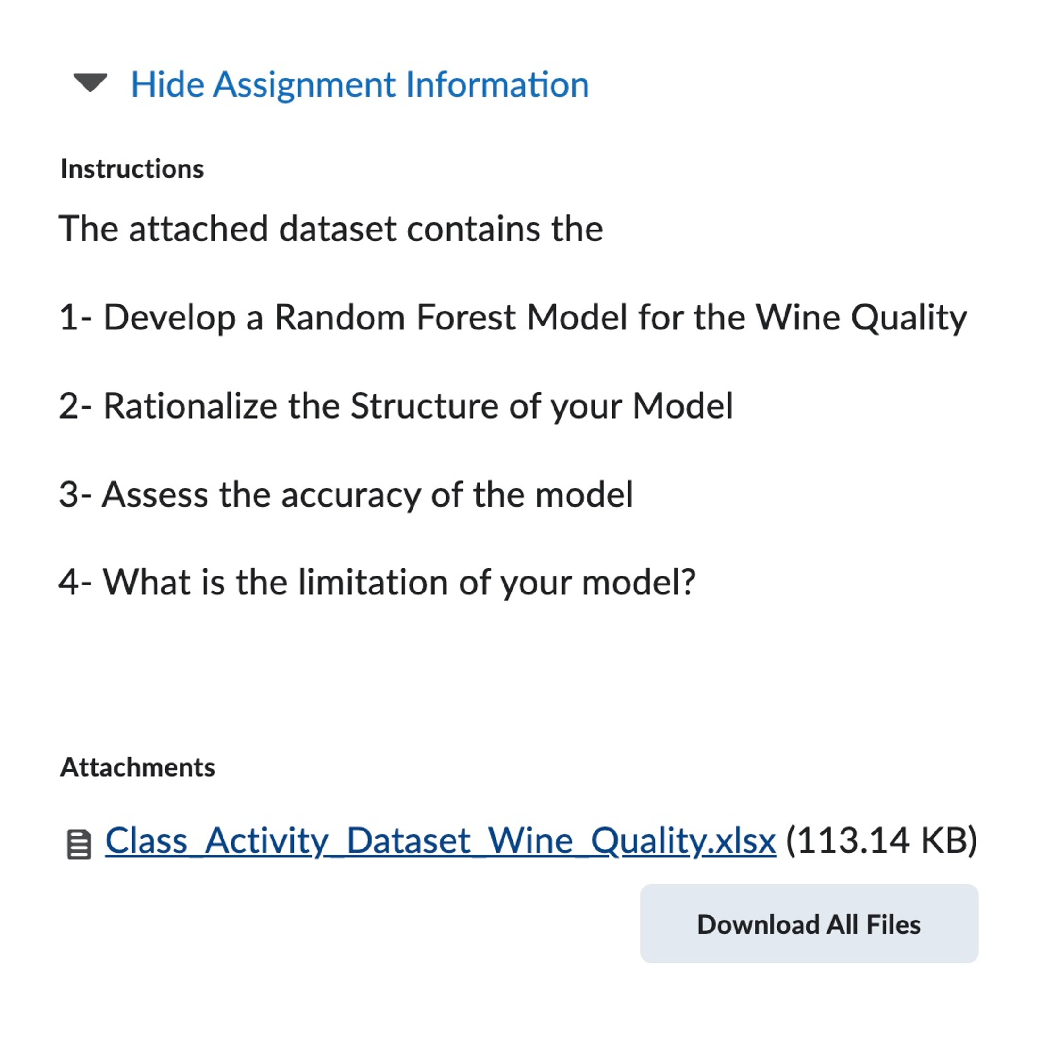Image resolution: width=1050 pixels, height=1053 pixels.
Task: Click the '4-' list number marker
Action: coord(75,582)
